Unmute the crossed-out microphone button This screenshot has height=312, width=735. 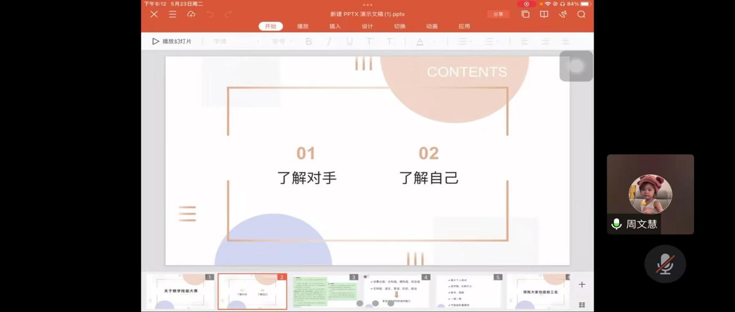[x=665, y=264]
